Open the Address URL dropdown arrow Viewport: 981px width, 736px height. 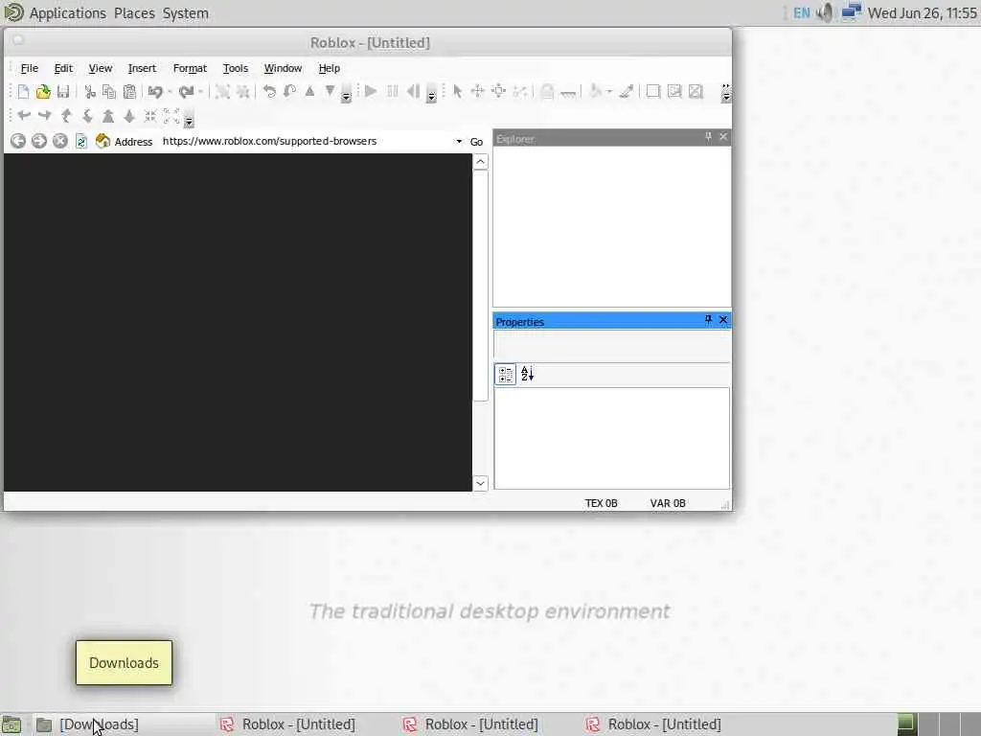pyautogui.click(x=459, y=142)
